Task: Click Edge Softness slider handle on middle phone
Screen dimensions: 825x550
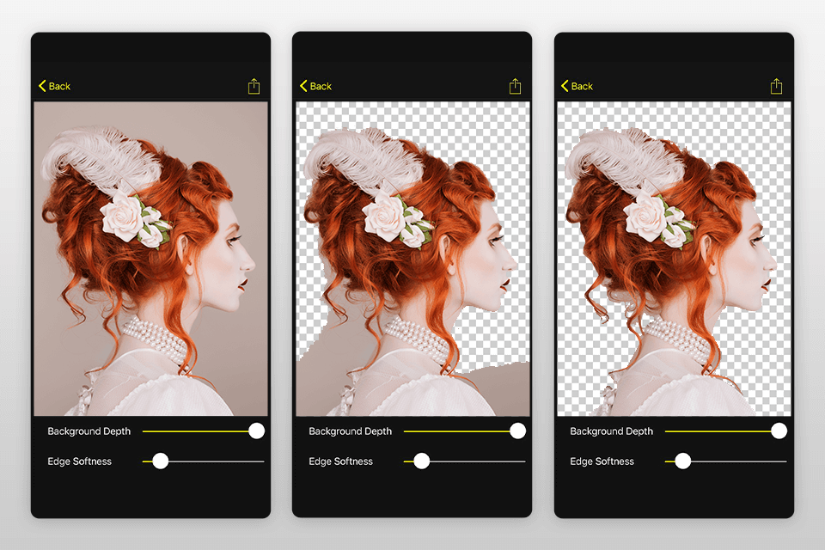Action: 421,461
